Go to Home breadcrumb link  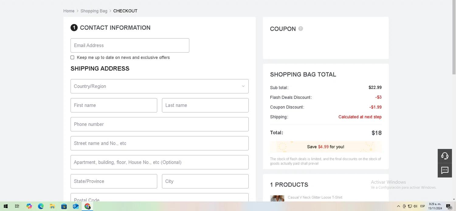coord(69,11)
